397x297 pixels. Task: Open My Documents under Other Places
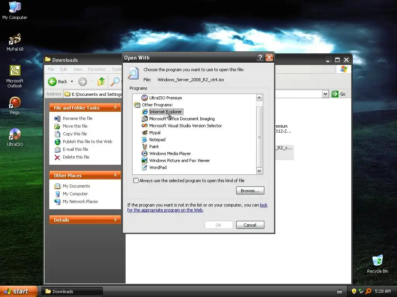point(72,186)
